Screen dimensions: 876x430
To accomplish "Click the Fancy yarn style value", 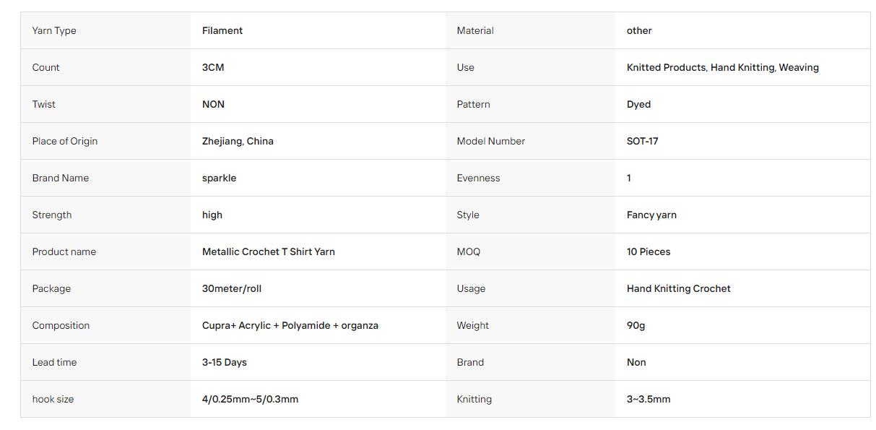I will point(651,215).
